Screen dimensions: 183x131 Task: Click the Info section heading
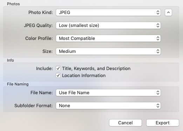point(11,60)
